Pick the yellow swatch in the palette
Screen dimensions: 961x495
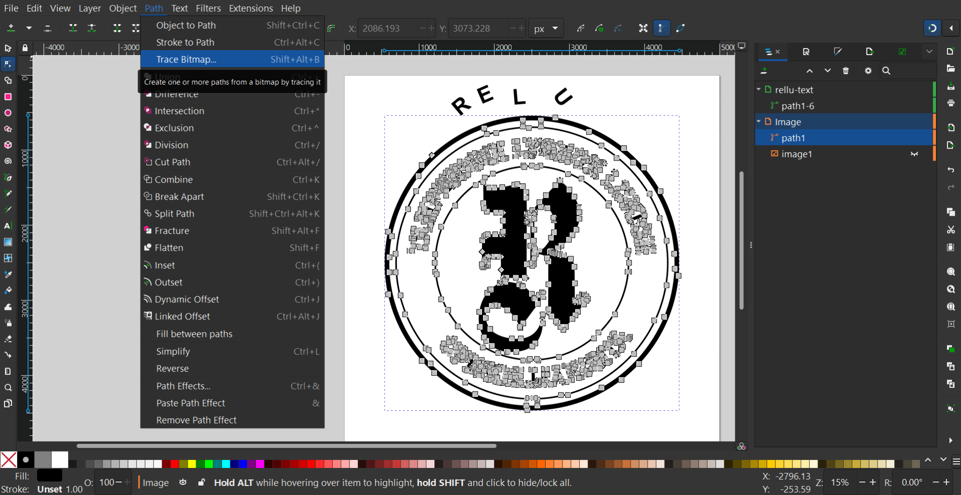[192, 464]
